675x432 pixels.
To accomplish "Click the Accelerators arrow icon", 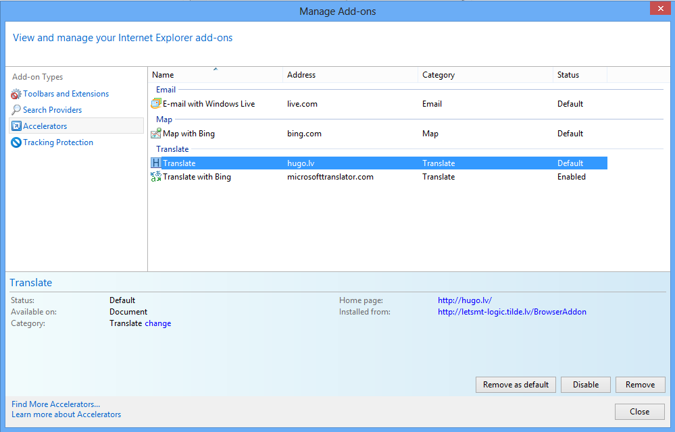I will click(16, 126).
